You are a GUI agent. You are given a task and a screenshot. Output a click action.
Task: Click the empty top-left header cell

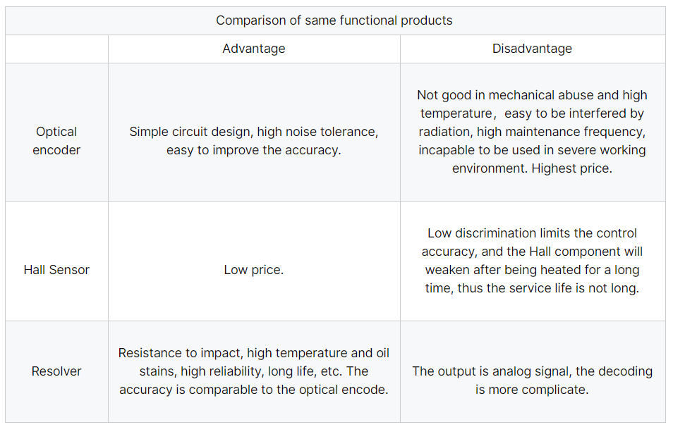click(x=56, y=49)
